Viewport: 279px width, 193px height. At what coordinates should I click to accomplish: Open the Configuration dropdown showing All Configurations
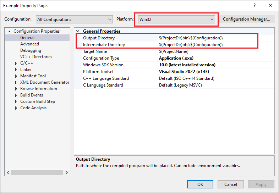point(74,20)
